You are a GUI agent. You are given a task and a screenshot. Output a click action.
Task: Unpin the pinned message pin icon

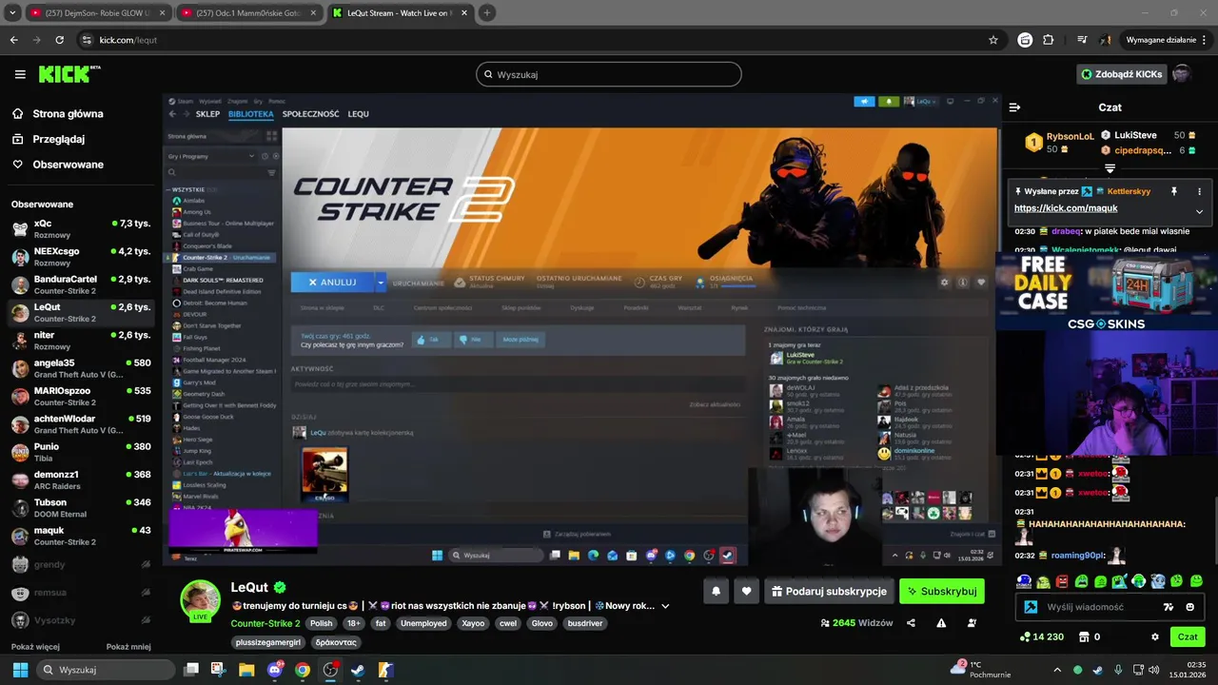[x=1174, y=191]
